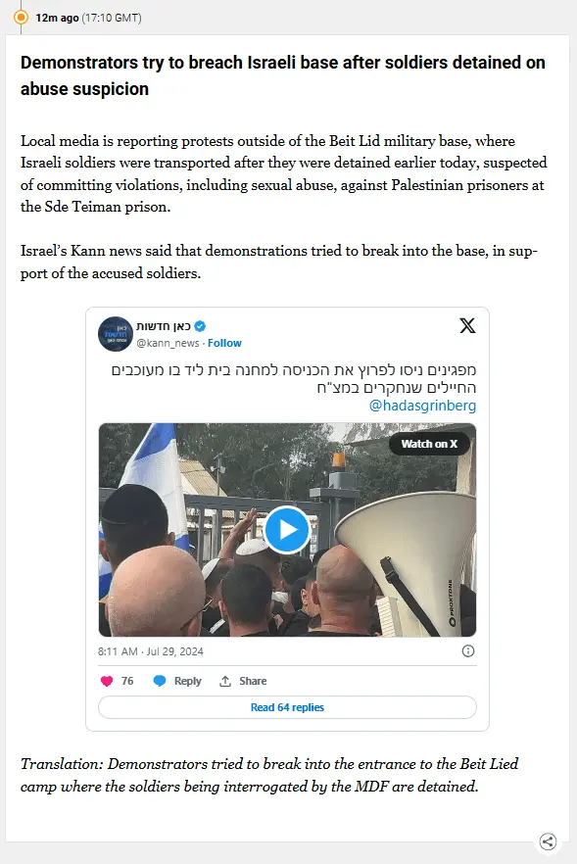
Task: Click the Share upload icon
Action: [x=225, y=681]
